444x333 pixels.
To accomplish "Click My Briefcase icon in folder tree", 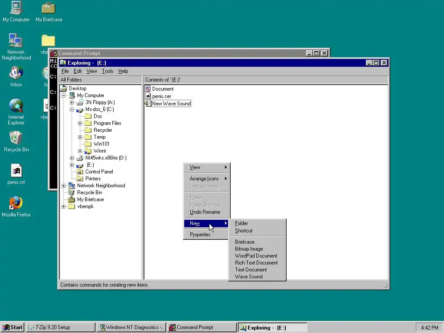I will click(x=72, y=199).
